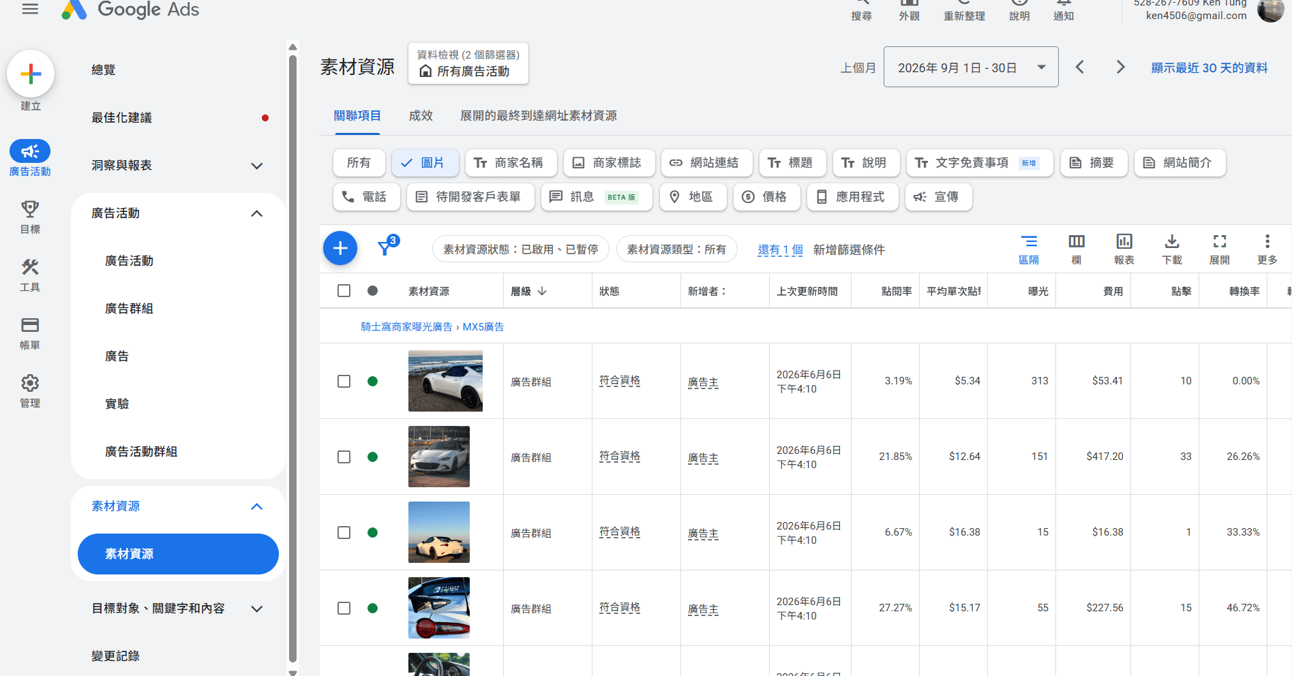Screen dimensions: 1292x676
Task: Check the row with cost $53.41
Action: (x=344, y=382)
